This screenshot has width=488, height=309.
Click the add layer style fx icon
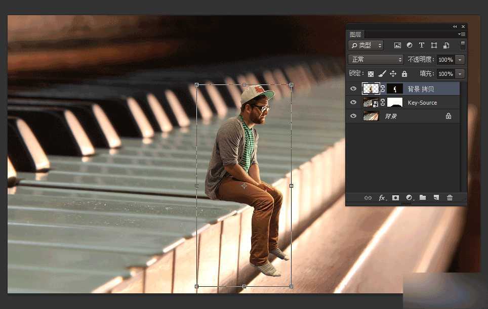pos(382,198)
